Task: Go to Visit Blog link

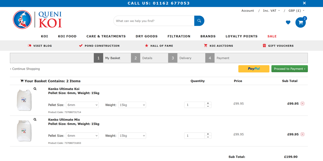Action: click(40, 46)
